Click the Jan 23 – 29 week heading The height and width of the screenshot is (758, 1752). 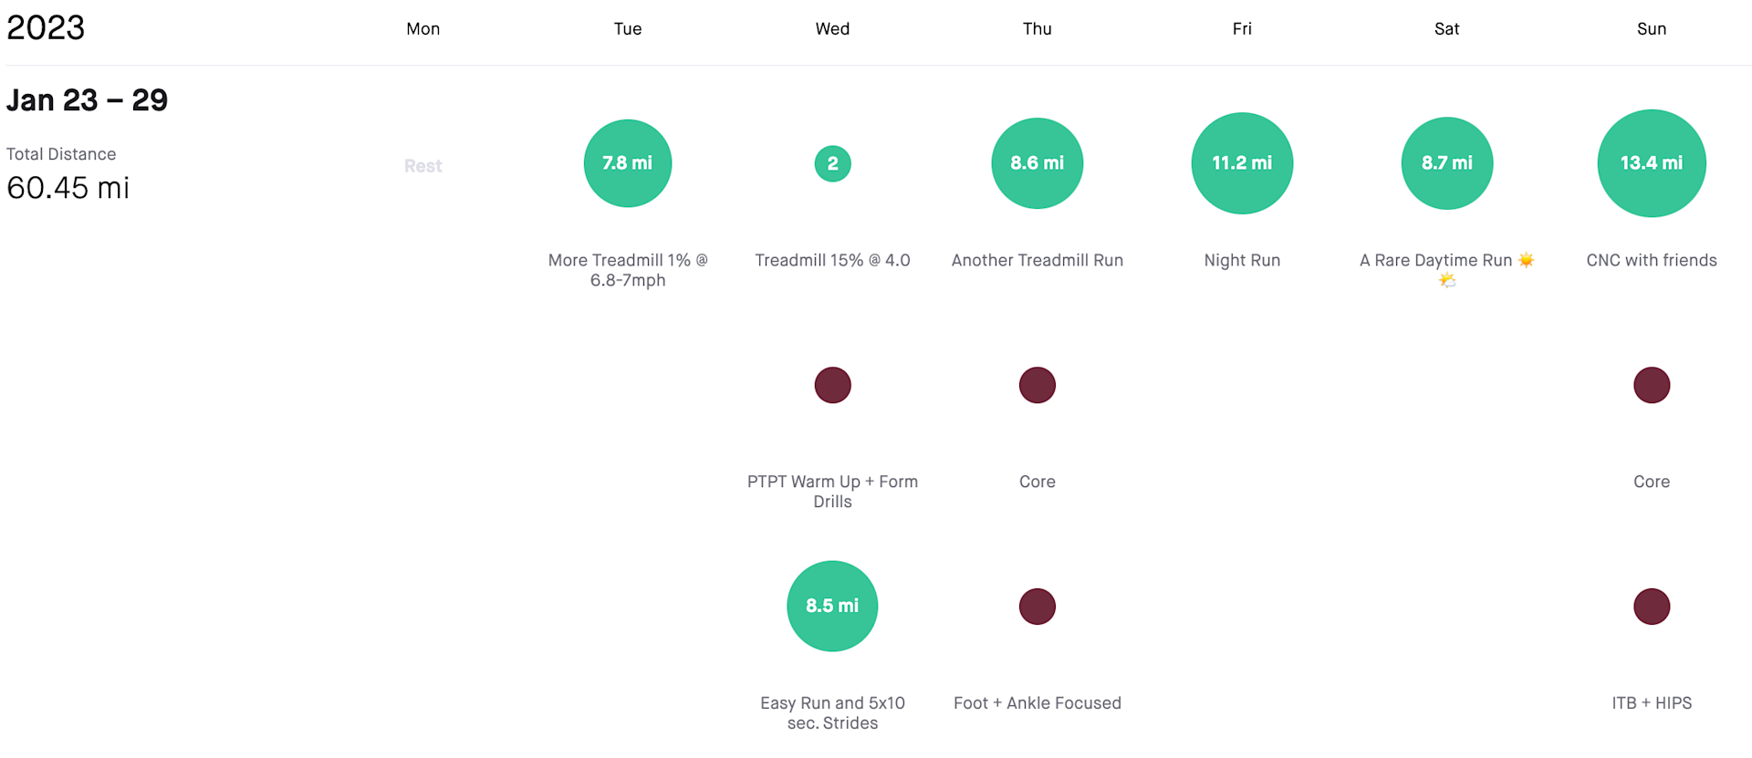(x=88, y=100)
